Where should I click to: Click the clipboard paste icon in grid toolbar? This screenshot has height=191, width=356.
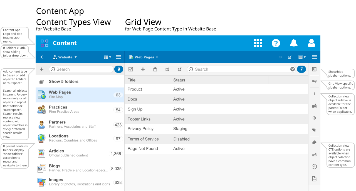155,69
